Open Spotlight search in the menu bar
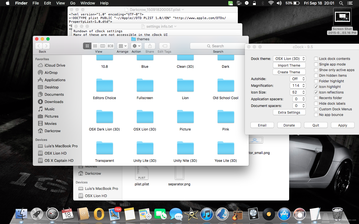The image size is (359, 224). click(x=341, y=3)
